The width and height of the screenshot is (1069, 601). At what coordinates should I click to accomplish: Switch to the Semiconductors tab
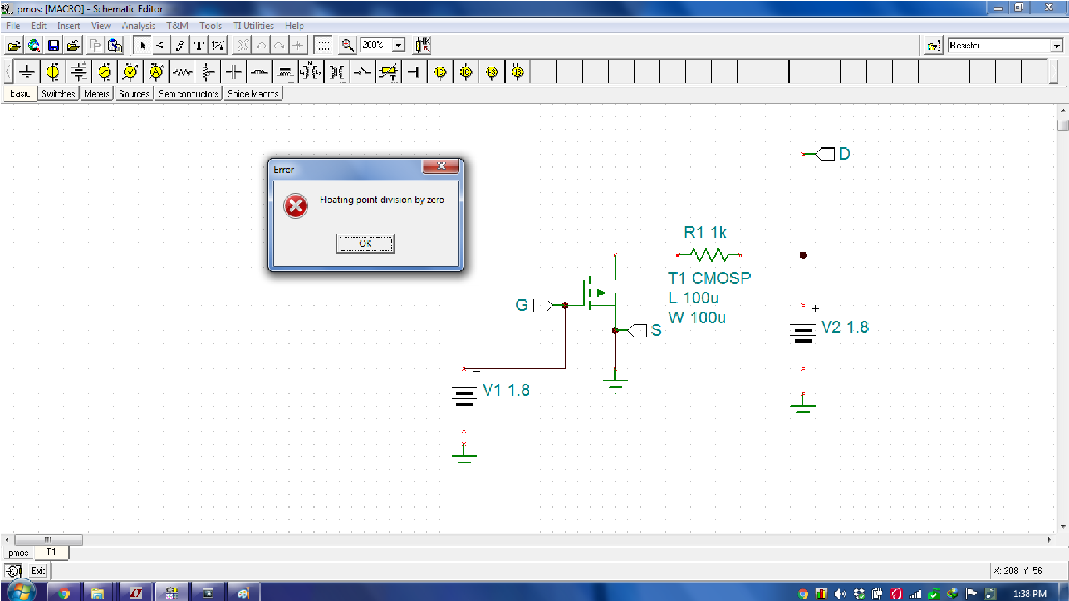188,94
